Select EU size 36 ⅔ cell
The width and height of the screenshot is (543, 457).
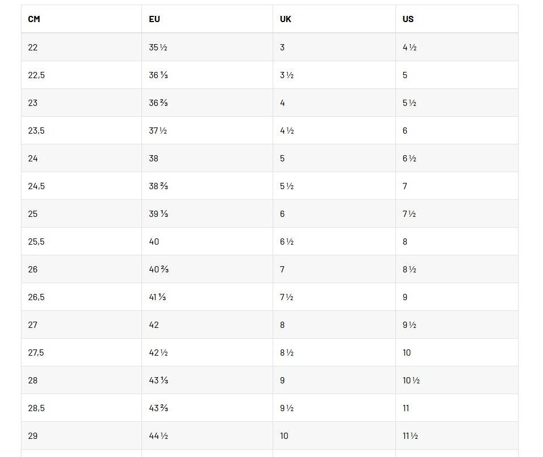click(x=158, y=102)
